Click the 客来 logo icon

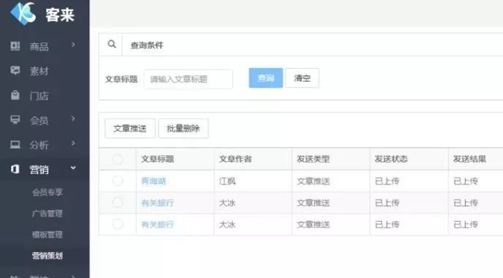(23, 13)
